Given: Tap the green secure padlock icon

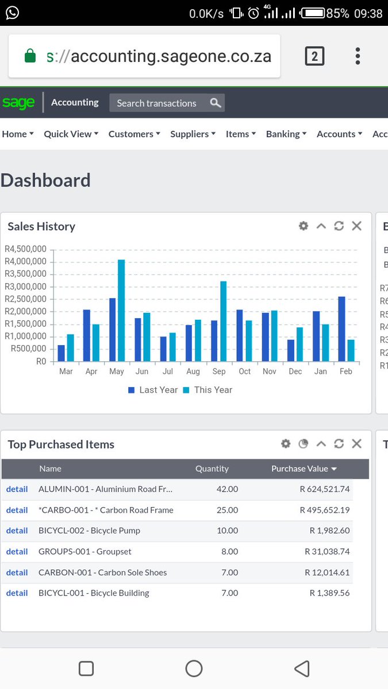Looking at the screenshot, I should (30, 56).
